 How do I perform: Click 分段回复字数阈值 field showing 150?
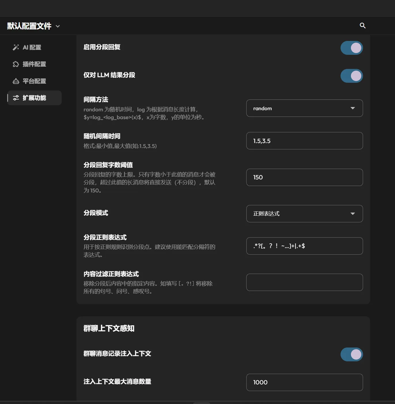click(x=305, y=177)
